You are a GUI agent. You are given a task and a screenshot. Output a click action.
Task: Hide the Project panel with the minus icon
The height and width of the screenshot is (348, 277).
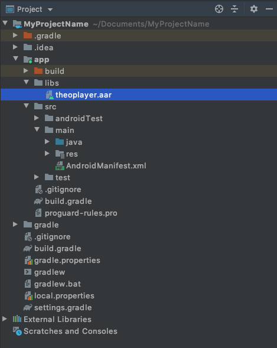coord(269,9)
